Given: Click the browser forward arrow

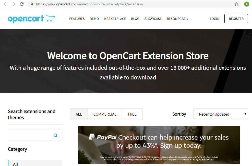Looking at the screenshot, I should [x=14, y=4].
